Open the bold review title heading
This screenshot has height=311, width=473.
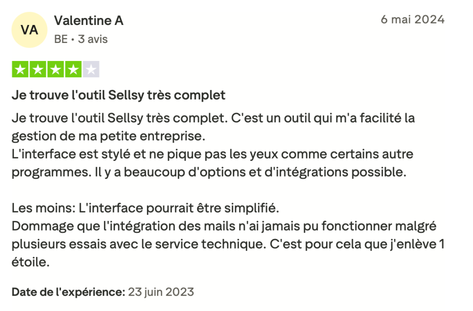click(x=118, y=96)
